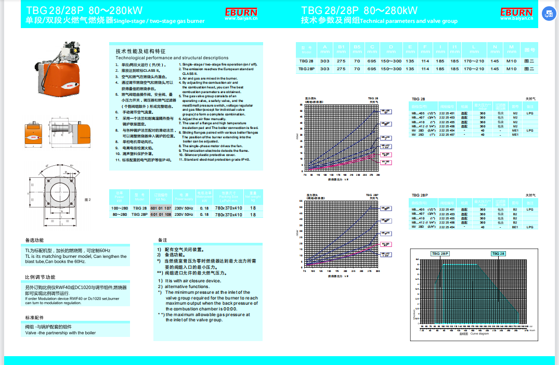Click the TBG 28P label above curve diagram

coord(439,253)
